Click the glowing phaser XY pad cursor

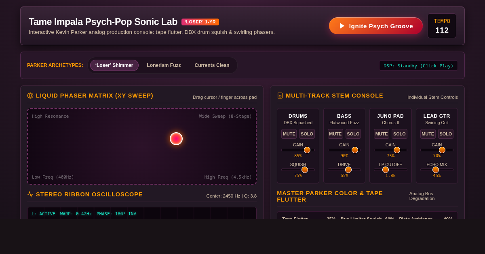tap(176, 139)
